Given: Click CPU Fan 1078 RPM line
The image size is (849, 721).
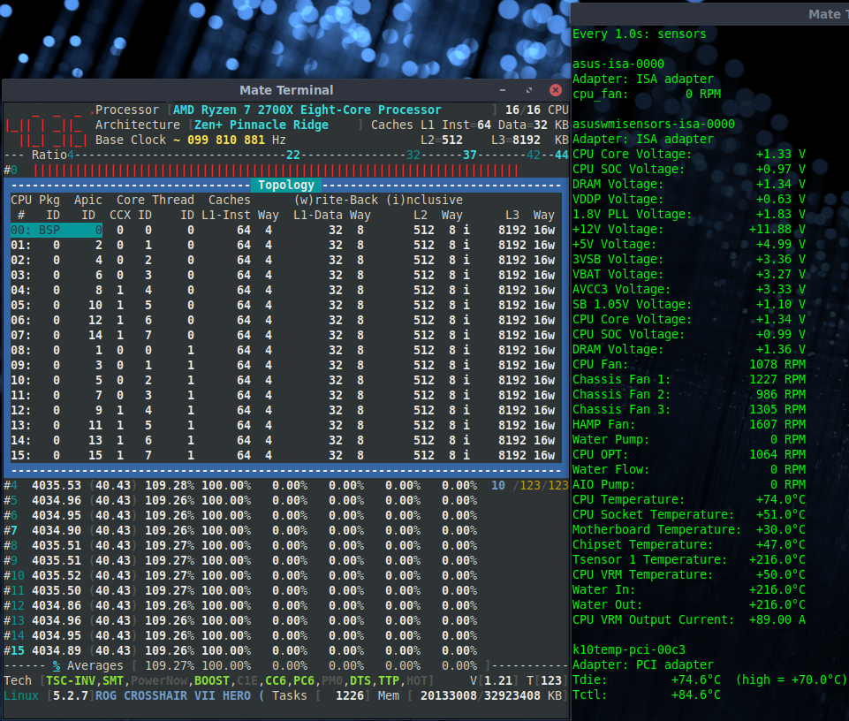Looking at the screenshot, I should point(689,365).
